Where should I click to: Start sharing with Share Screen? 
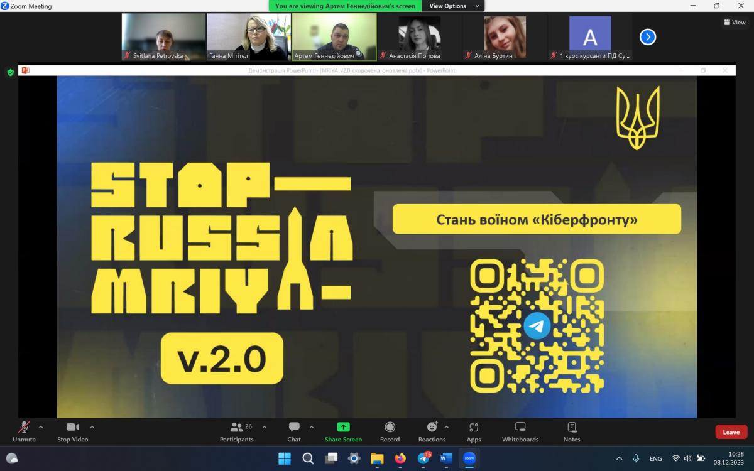pyautogui.click(x=343, y=431)
